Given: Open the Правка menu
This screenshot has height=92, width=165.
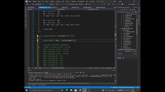Looking at the screenshot, I should pos(35,2).
